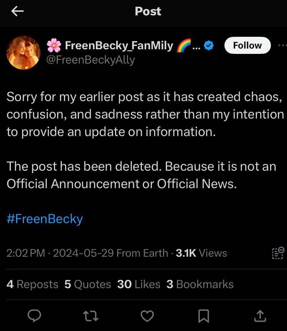Open the @FreenBeckyAlly handle
The height and width of the screenshot is (331, 287).
click(90, 60)
